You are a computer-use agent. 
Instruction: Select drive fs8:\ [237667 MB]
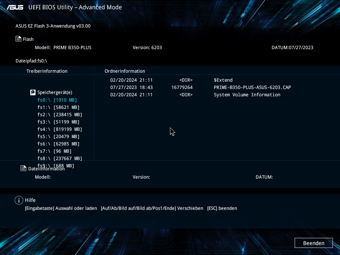[60, 158]
